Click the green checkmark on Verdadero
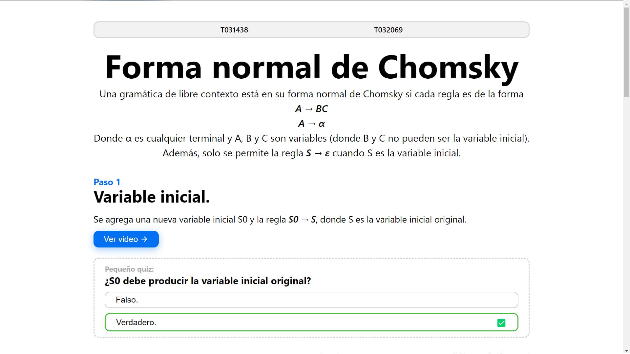This screenshot has height=354, width=630. [501, 323]
